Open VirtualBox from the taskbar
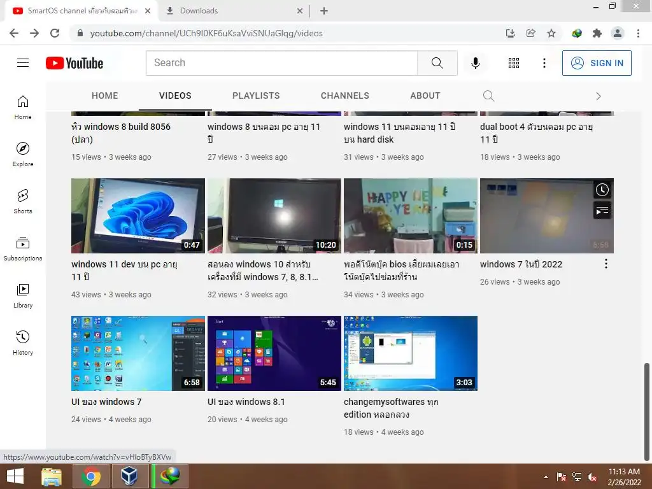 (x=129, y=476)
